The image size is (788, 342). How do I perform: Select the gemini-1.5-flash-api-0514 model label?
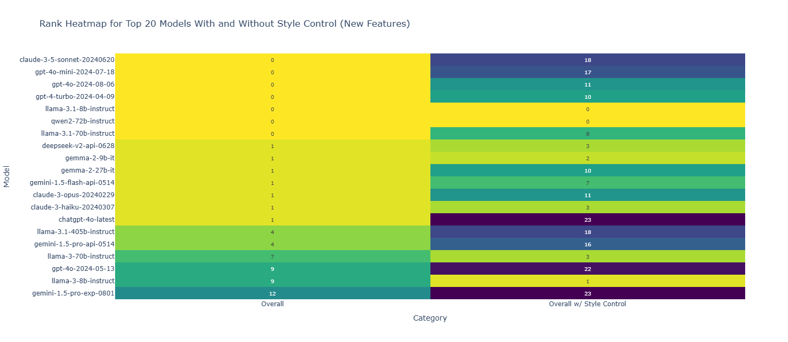[72, 183]
